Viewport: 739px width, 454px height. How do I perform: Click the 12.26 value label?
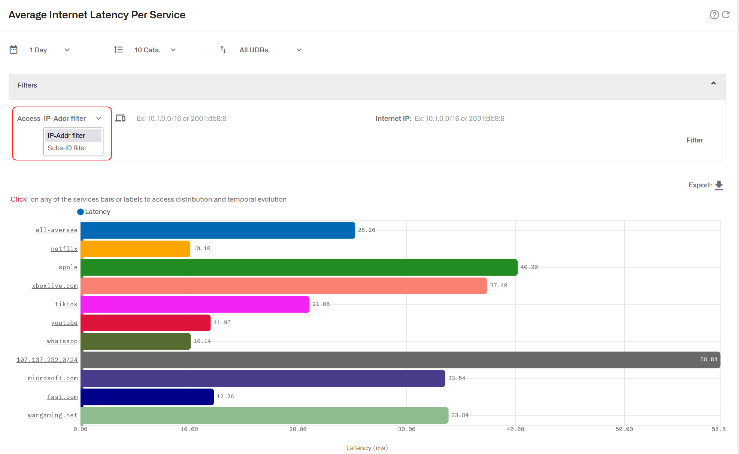[x=225, y=396]
